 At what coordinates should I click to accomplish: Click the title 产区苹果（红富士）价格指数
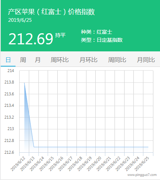tap(51, 12)
